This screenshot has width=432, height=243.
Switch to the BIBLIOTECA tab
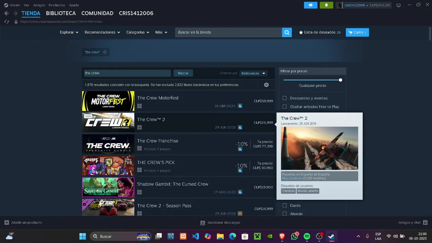(x=61, y=13)
